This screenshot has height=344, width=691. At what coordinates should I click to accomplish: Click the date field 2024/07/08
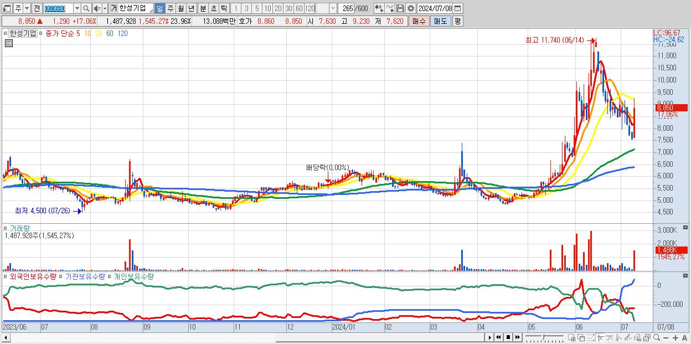435,8
